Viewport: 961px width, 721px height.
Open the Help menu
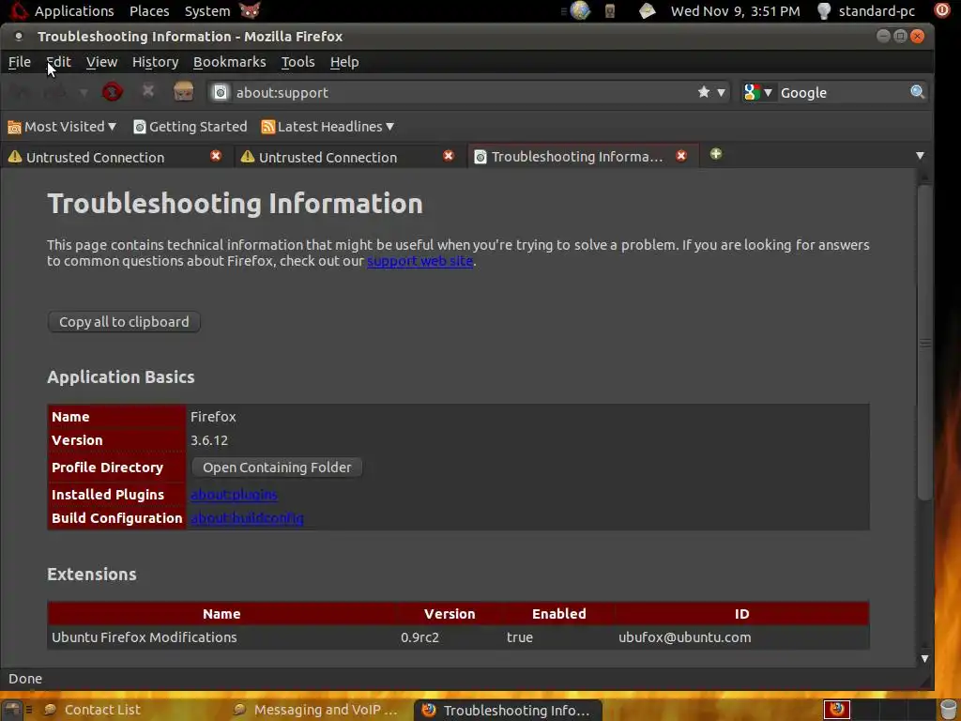[x=344, y=62]
